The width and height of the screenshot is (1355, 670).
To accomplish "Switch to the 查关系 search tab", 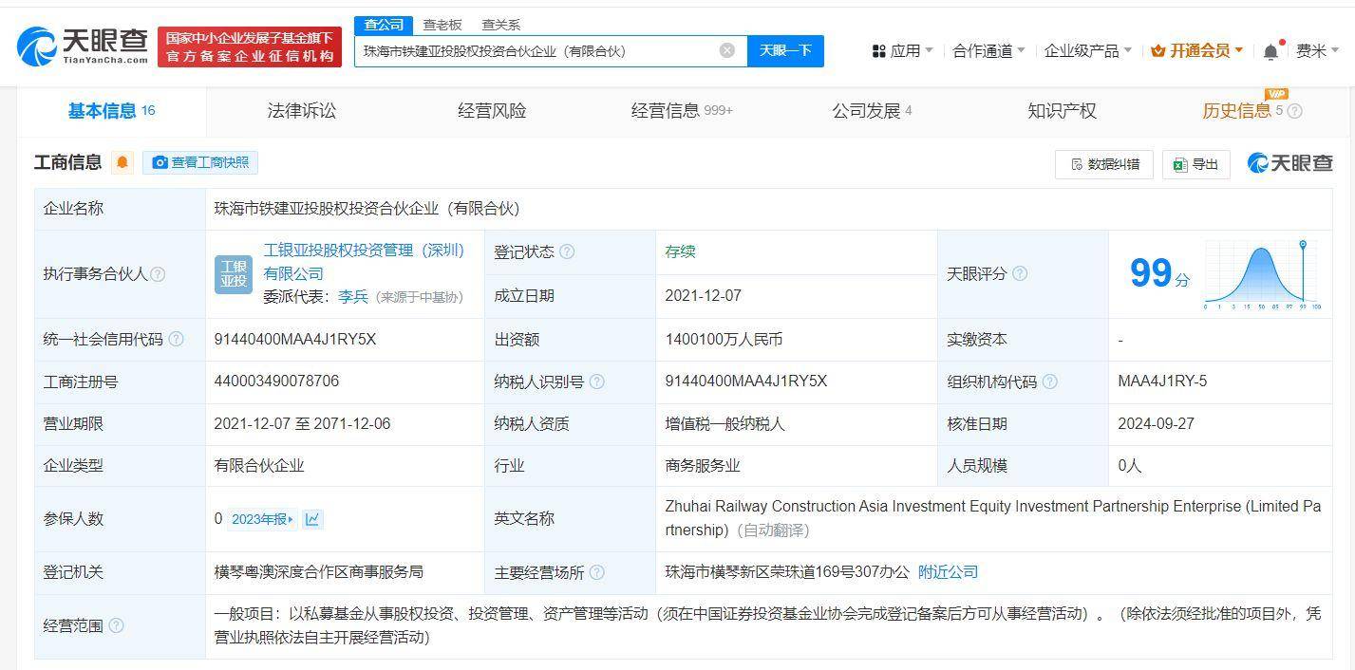I will click(x=500, y=25).
